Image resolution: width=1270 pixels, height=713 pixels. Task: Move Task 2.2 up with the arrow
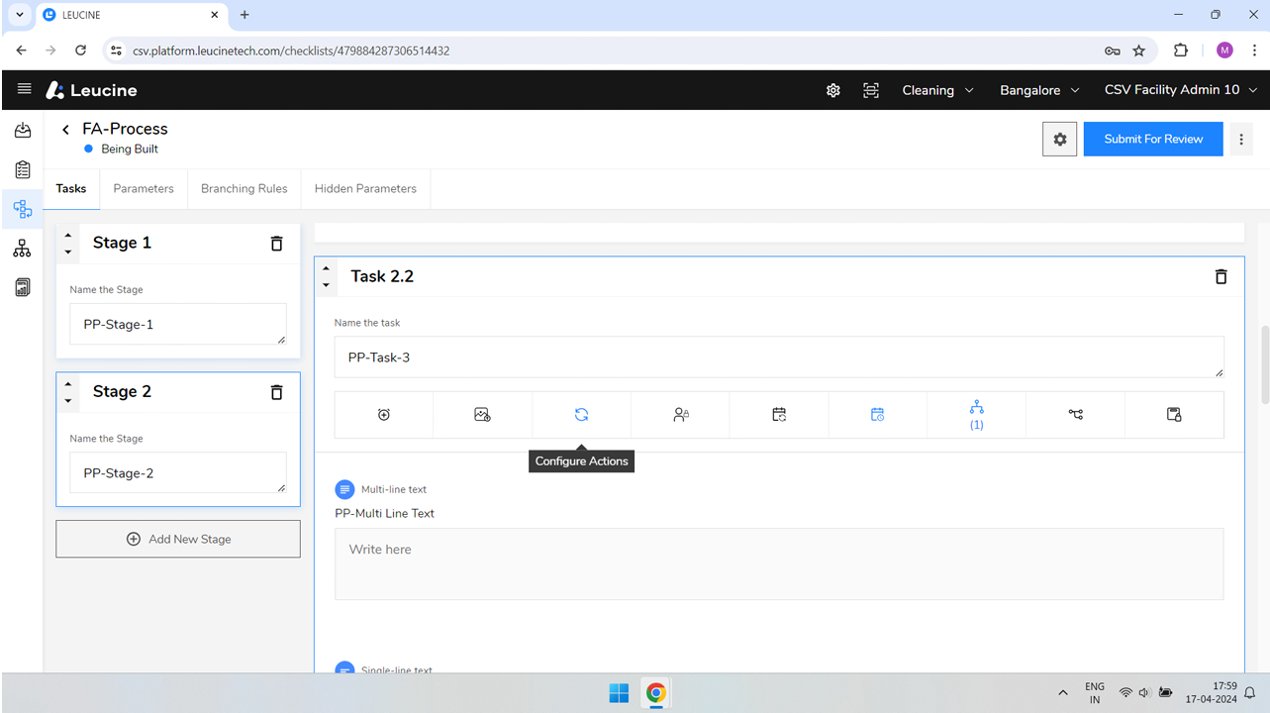coord(327,268)
